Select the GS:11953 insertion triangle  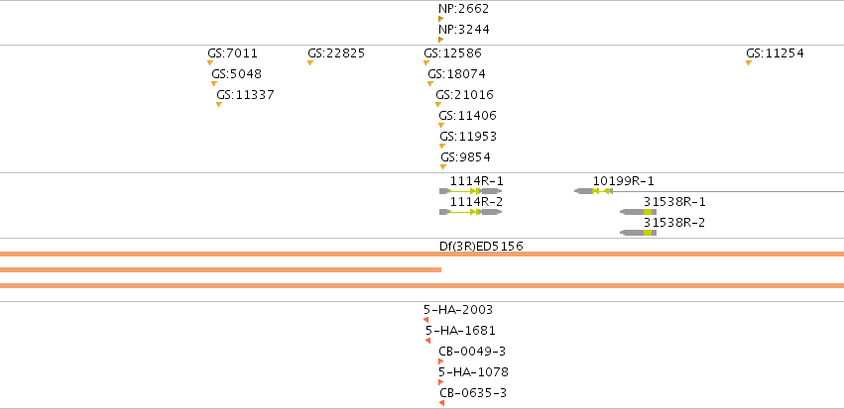(x=442, y=146)
